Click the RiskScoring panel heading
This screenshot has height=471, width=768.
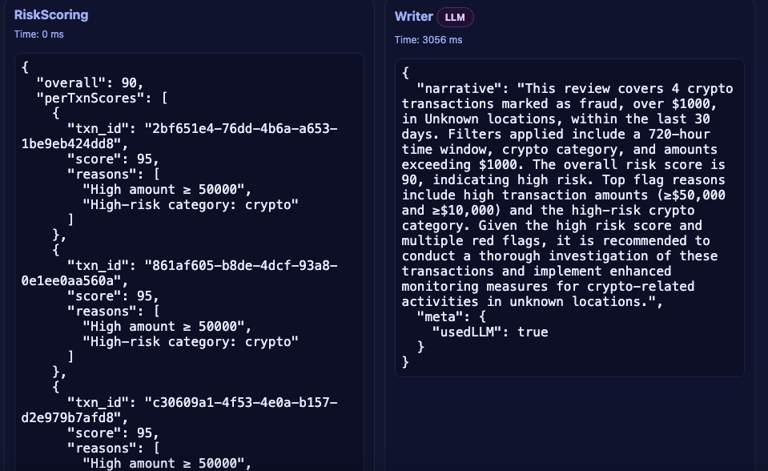click(51, 14)
